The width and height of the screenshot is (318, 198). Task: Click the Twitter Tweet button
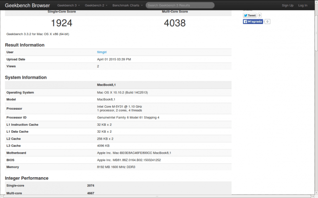click(250, 15)
